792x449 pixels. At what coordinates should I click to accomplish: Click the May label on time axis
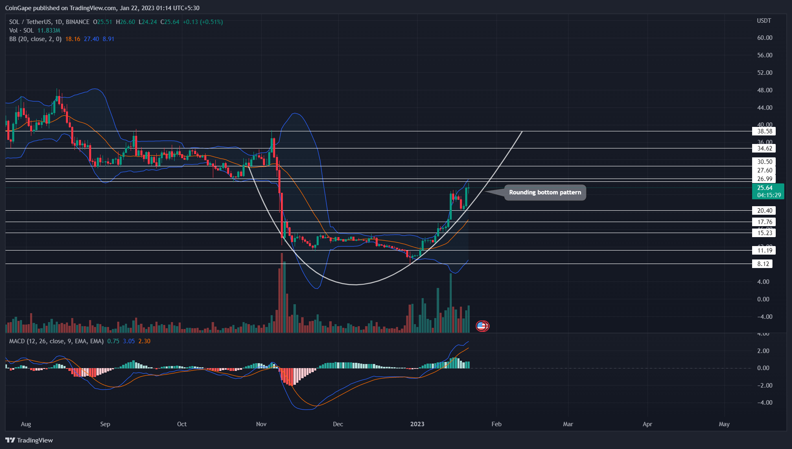tap(724, 424)
